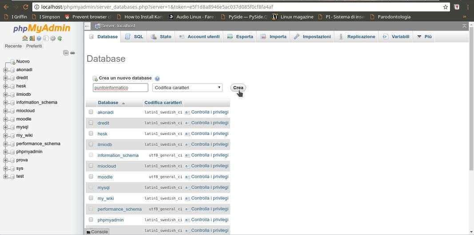
Task: Open the Stato tab
Action: (x=161, y=36)
